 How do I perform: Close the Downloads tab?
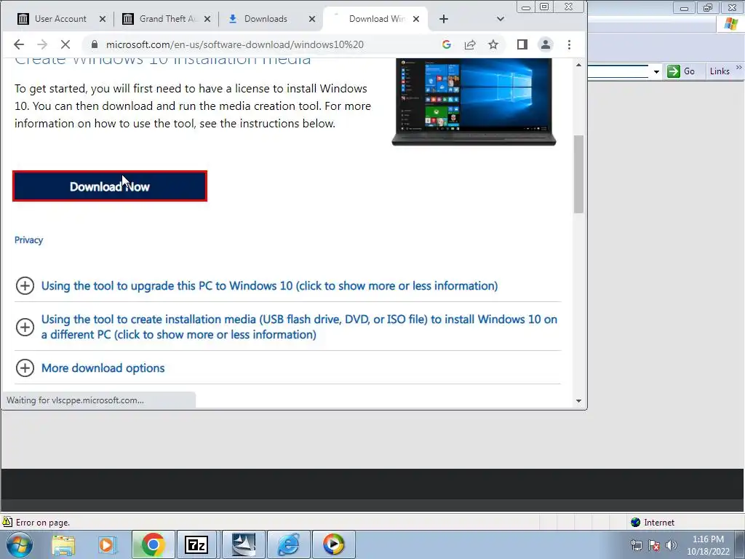pos(311,19)
